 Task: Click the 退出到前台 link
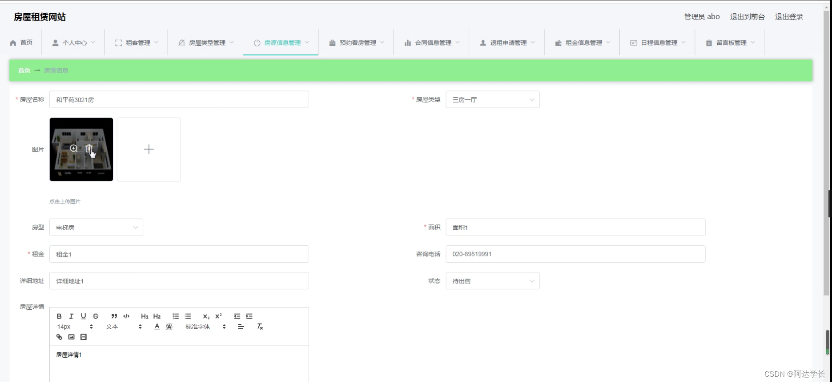(748, 17)
